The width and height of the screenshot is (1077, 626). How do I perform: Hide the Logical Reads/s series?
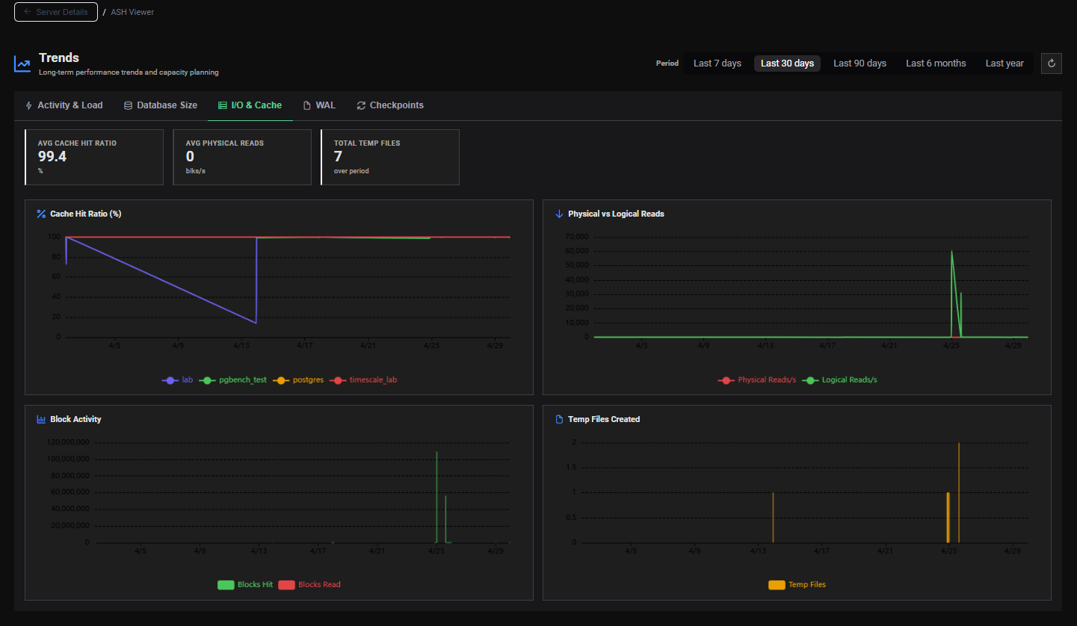point(839,379)
